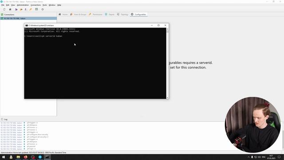Switch to the Users & Groups tab

click(78, 14)
